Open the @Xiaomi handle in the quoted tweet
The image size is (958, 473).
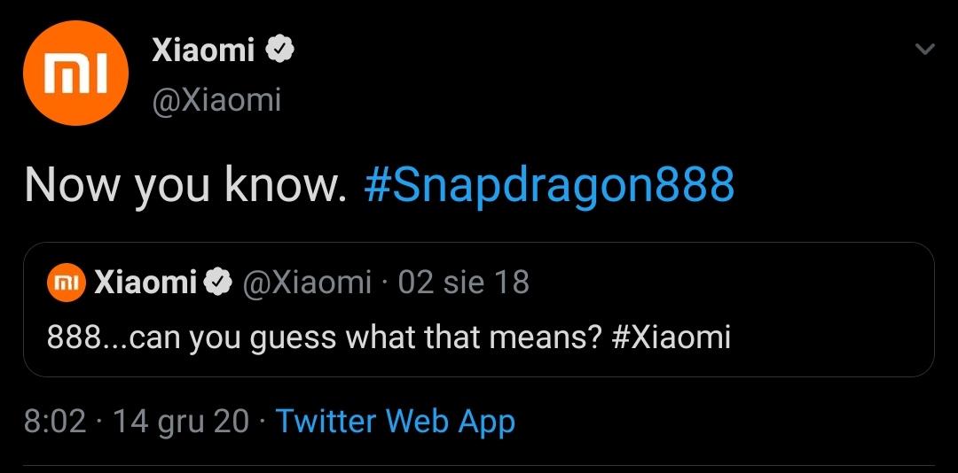[306, 283]
